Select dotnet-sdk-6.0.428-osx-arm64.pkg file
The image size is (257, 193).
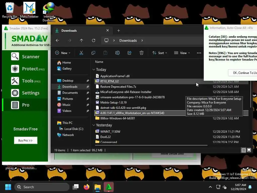pyautogui.click(x=123, y=108)
